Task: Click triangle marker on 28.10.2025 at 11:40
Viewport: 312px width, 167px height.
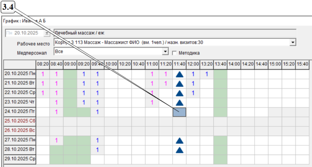Action: (179, 150)
